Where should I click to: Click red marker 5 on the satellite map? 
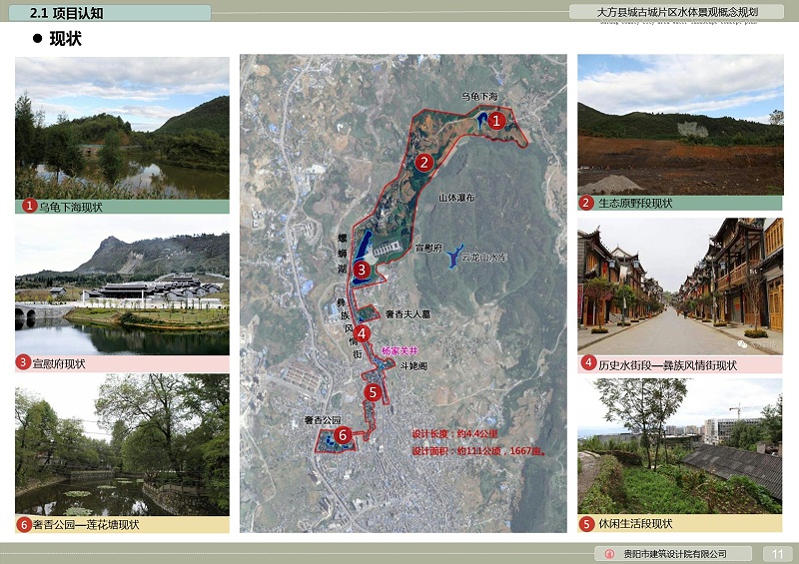pyautogui.click(x=373, y=392)
